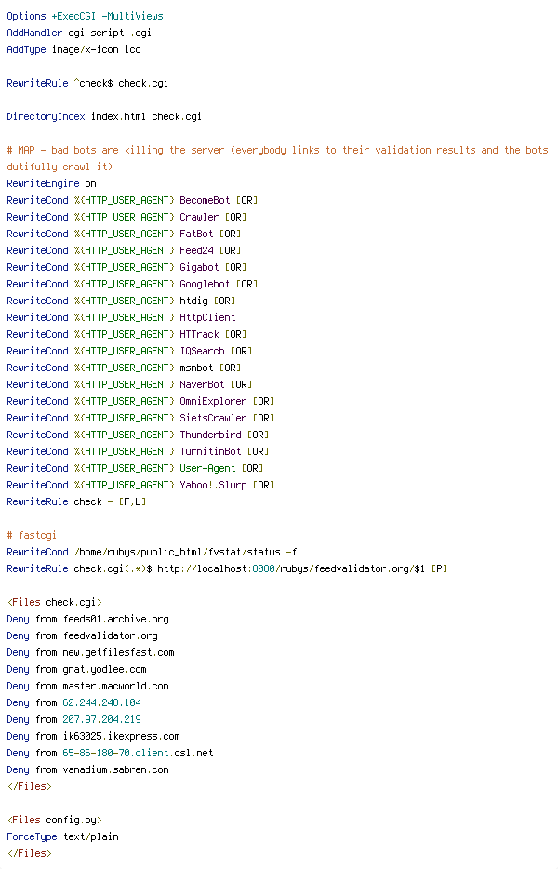Image resolution: width=558 pixels, height=869 pixels.
Task: Click the BecomeBot user agent entry
Action: tap(205, 200)
